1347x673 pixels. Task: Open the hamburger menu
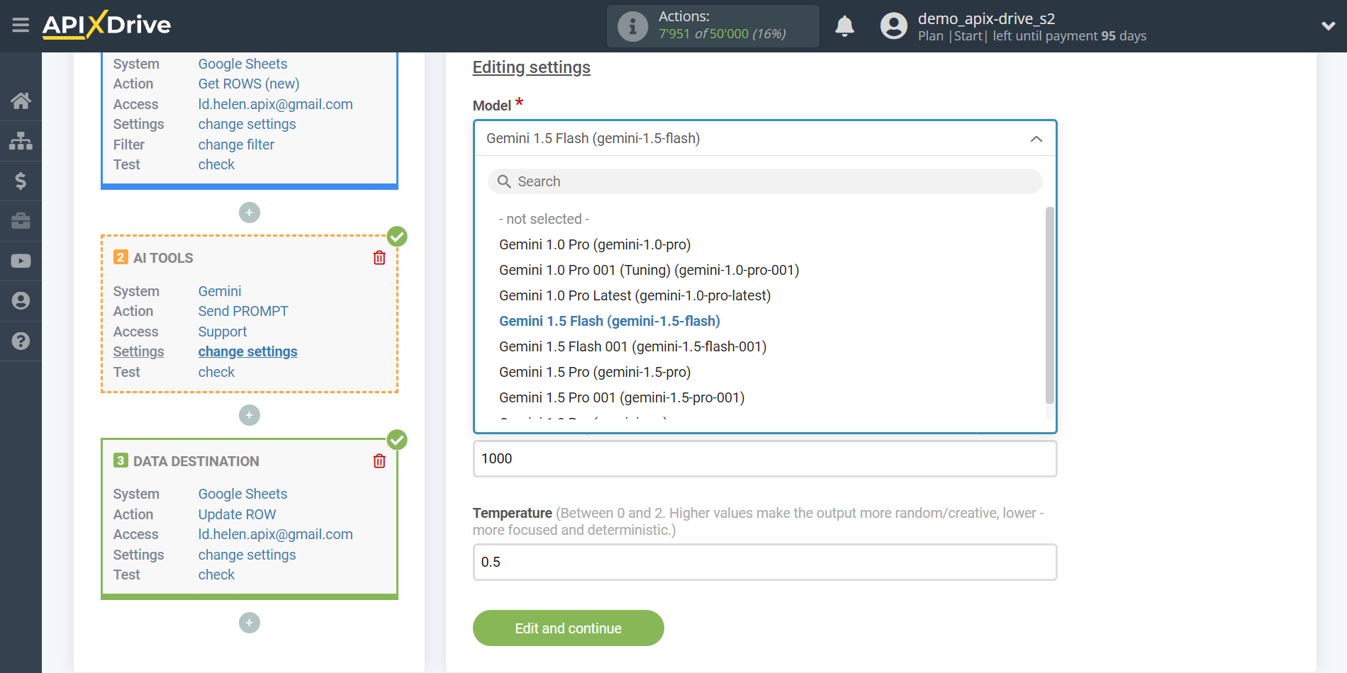21,26
